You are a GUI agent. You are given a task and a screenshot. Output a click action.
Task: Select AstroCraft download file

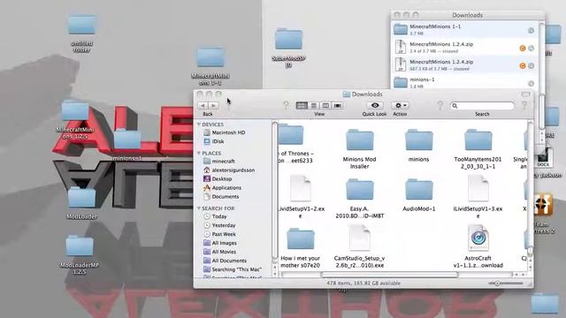(478, 238)
